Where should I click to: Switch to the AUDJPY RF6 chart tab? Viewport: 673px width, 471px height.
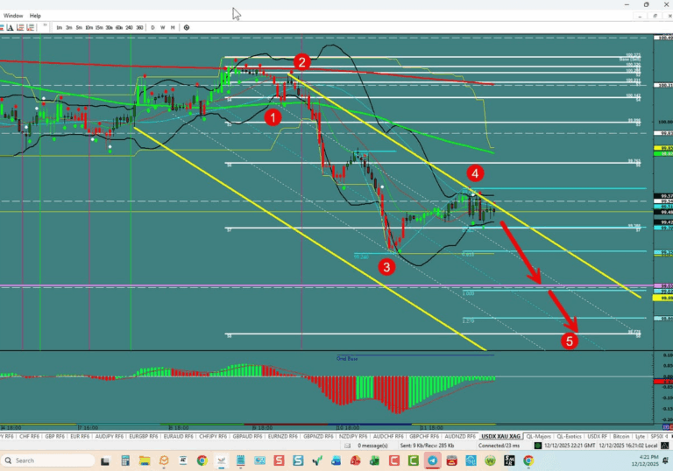pos(109,436)
